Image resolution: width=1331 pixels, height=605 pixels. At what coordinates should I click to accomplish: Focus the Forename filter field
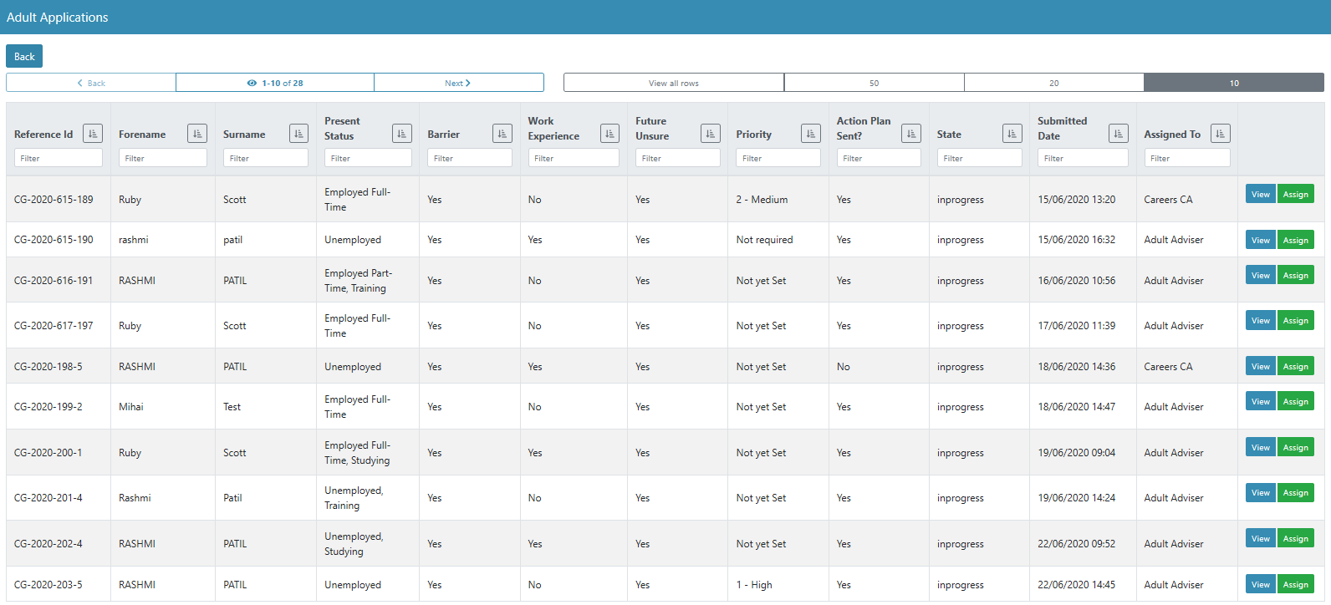163,157
